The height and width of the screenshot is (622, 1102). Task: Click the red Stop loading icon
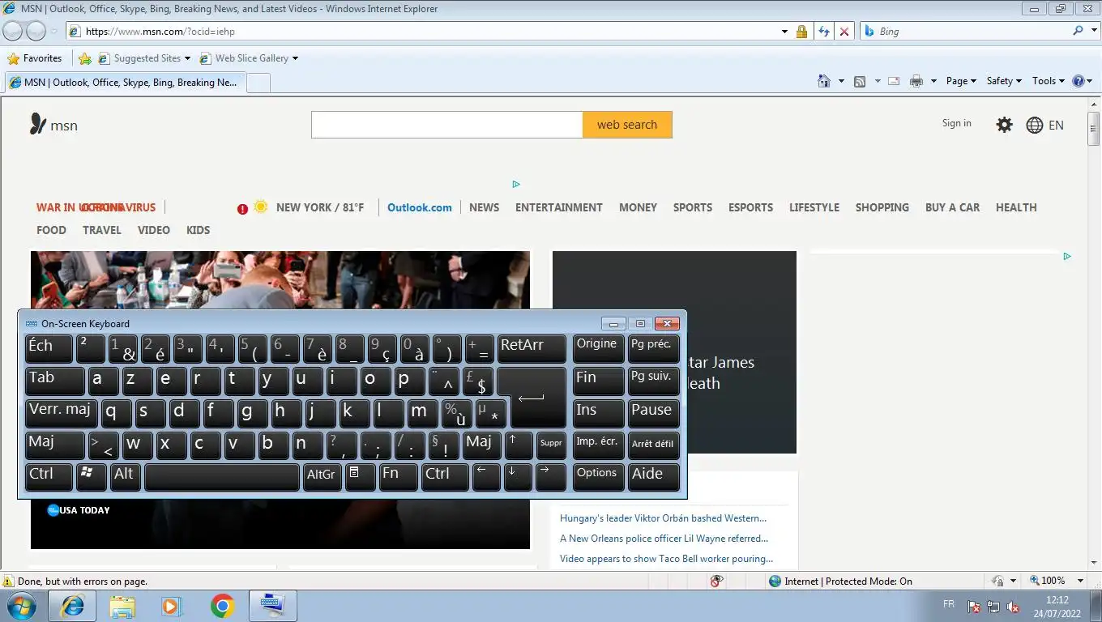(x=844, y=32)
